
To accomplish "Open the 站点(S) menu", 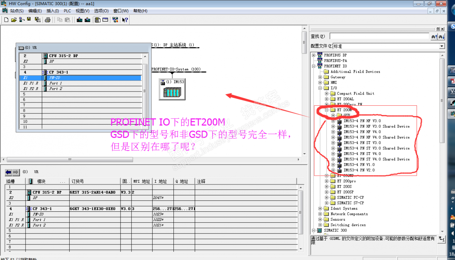I will point(17,11).
